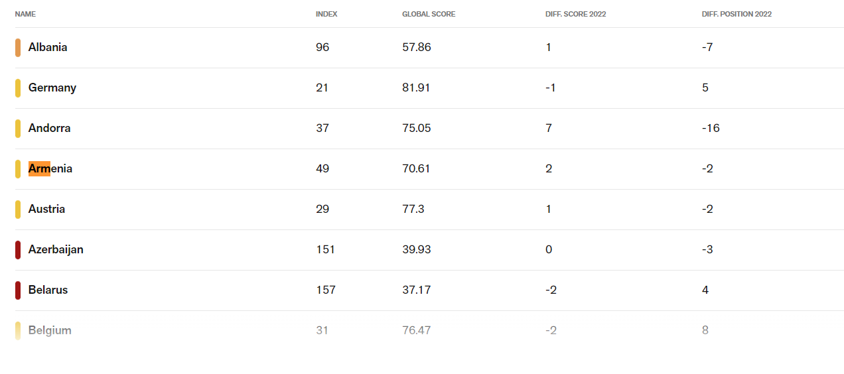The image size is (844, 374).
Task: Sort by DIFF. SCORE 2022 header
Action: coord(575,14)
